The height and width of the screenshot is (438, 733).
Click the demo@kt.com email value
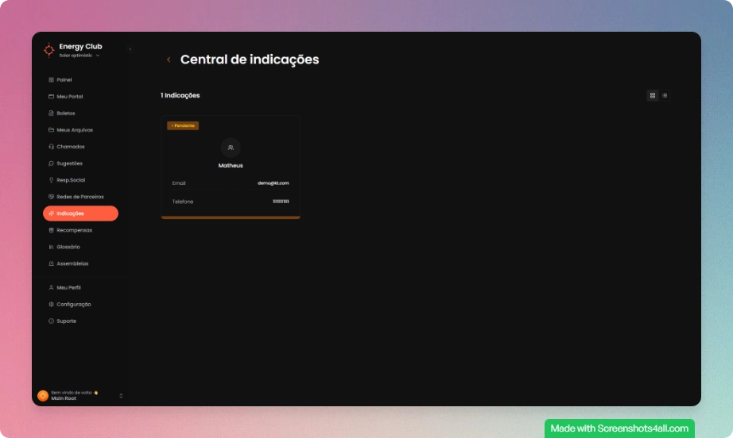pos(273,183)
